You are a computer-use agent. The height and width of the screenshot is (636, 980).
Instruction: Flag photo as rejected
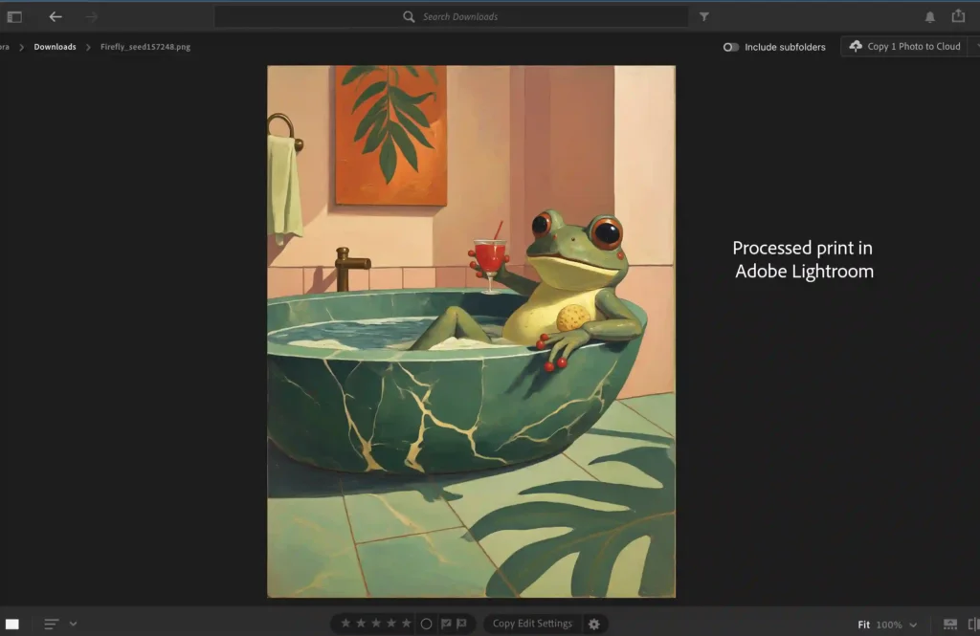(x=461, y=624)
